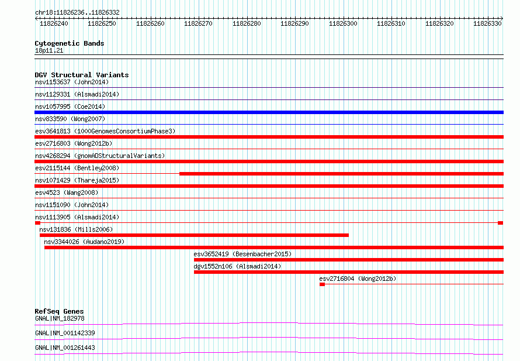Click the red dgv1552n106 variant bar
The image size is (520, 361).
(x=349, y=272)
